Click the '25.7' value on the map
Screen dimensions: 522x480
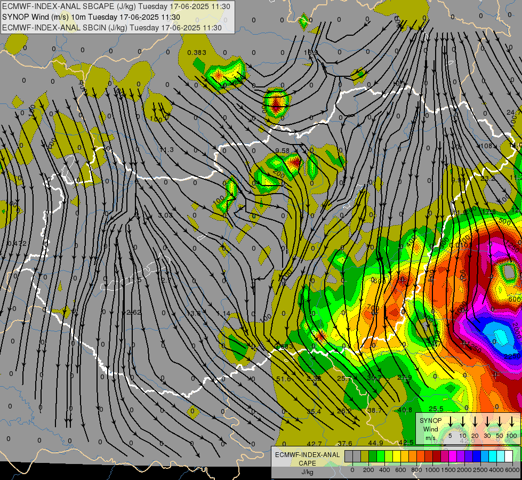344,379
